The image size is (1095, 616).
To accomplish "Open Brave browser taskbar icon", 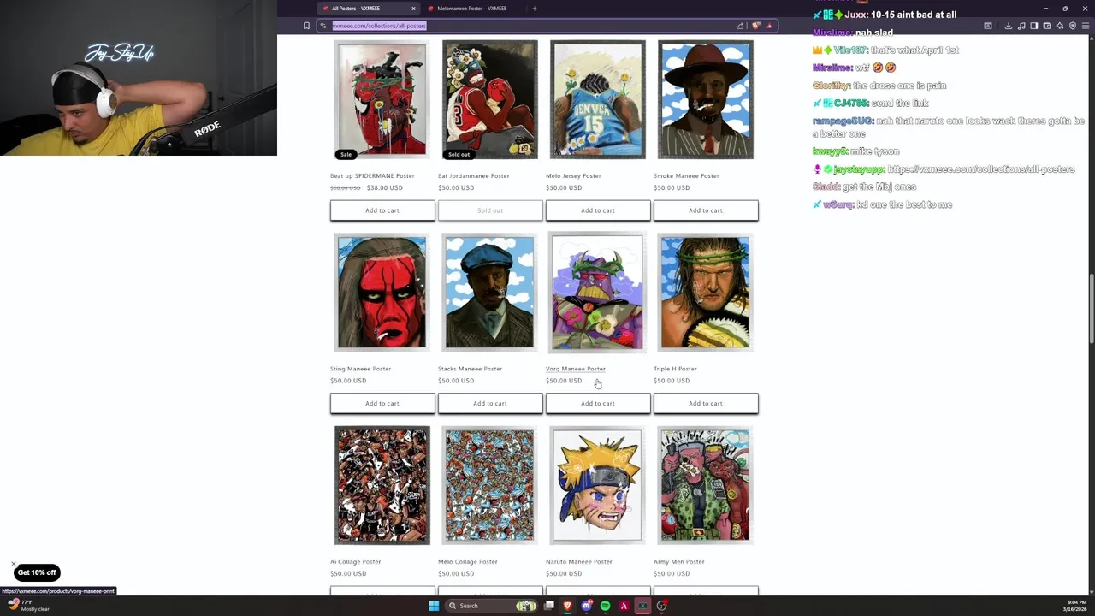I will [x=567, y=606].
